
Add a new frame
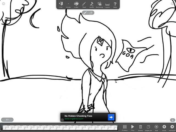tap(156, 128)
